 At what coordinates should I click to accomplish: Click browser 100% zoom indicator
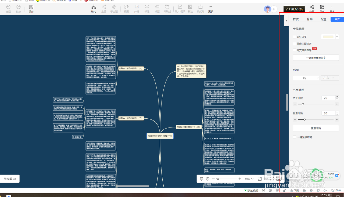336,191
